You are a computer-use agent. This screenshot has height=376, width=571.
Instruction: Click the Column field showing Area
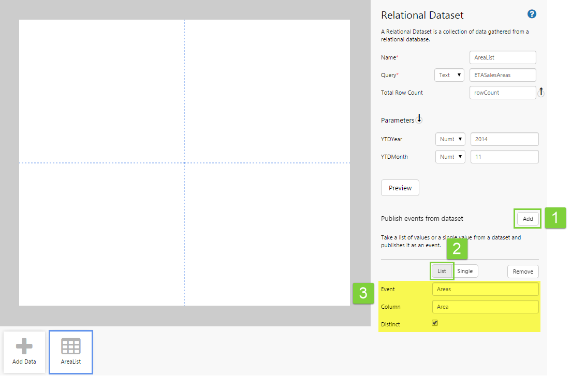click(485, 307)
